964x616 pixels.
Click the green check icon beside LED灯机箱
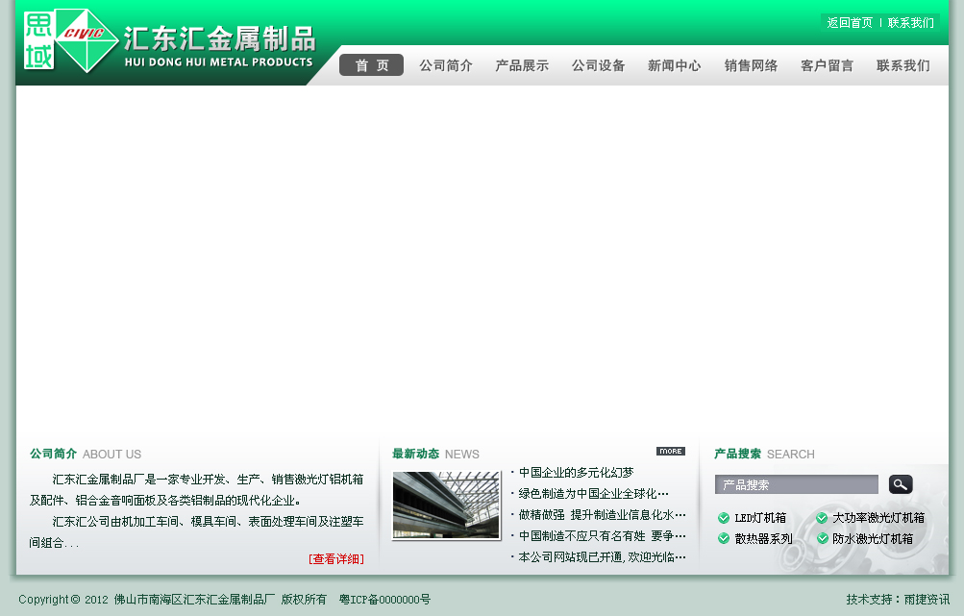tap(724, 518)
